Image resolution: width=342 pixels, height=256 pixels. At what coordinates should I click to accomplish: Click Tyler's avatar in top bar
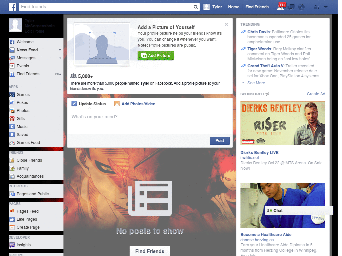(x=206, y=7)
